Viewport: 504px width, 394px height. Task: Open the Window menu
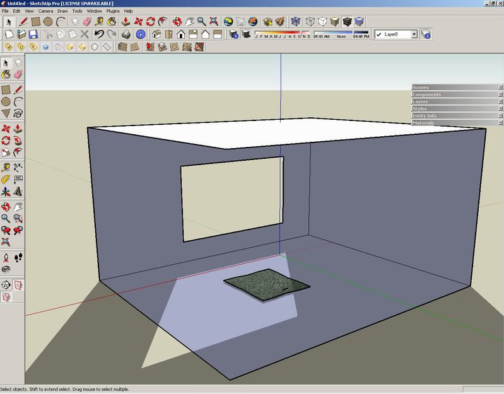tap(94, 11)
